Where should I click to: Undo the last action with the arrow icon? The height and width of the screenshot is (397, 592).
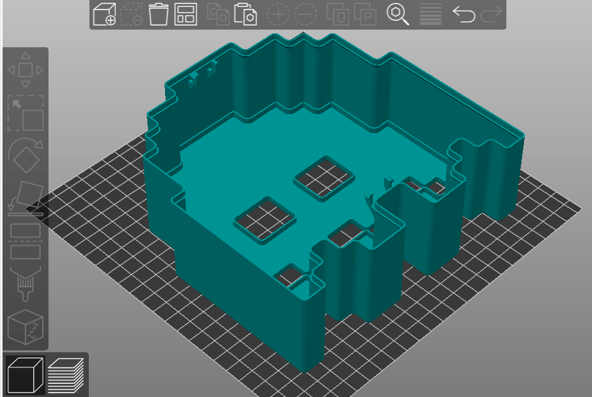[464, 14]
